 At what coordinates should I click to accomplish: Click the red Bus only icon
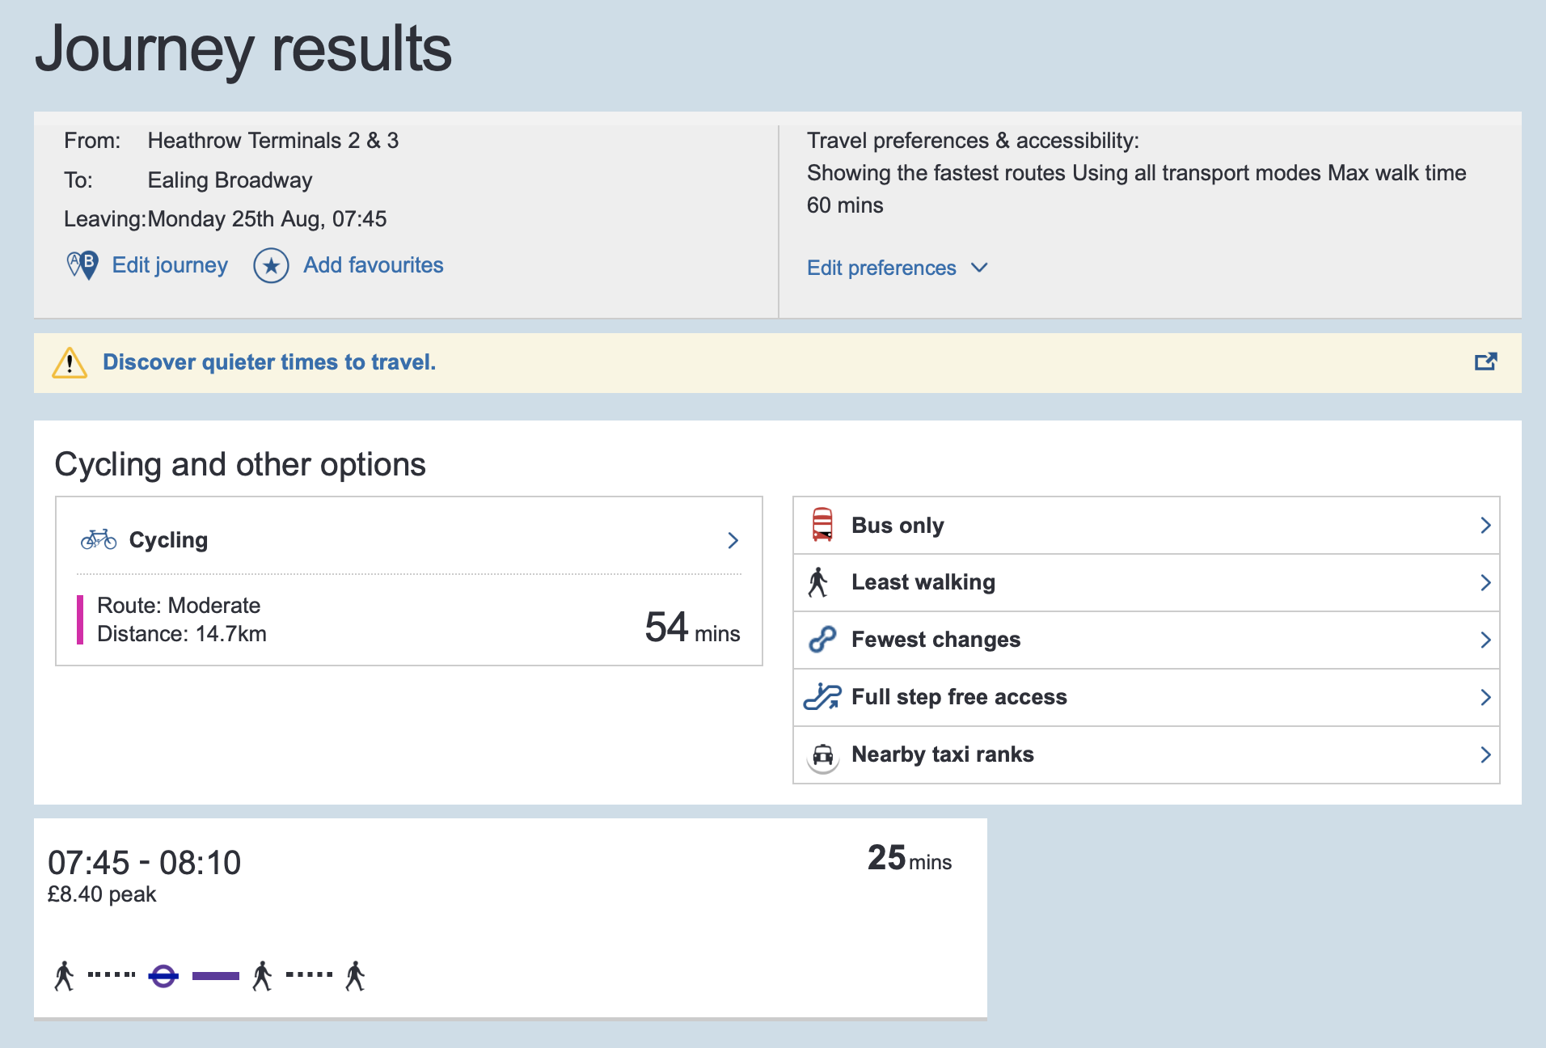tap(822, 524)
